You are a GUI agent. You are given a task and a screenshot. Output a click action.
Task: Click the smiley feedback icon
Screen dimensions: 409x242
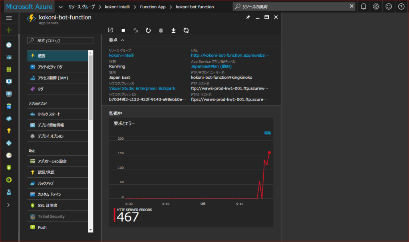pyautogui.click(x=389, y=6)
